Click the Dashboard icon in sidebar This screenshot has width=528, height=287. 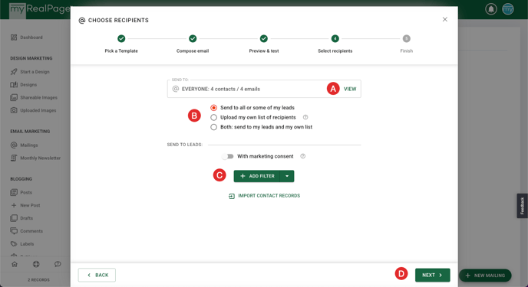[14, 38]
